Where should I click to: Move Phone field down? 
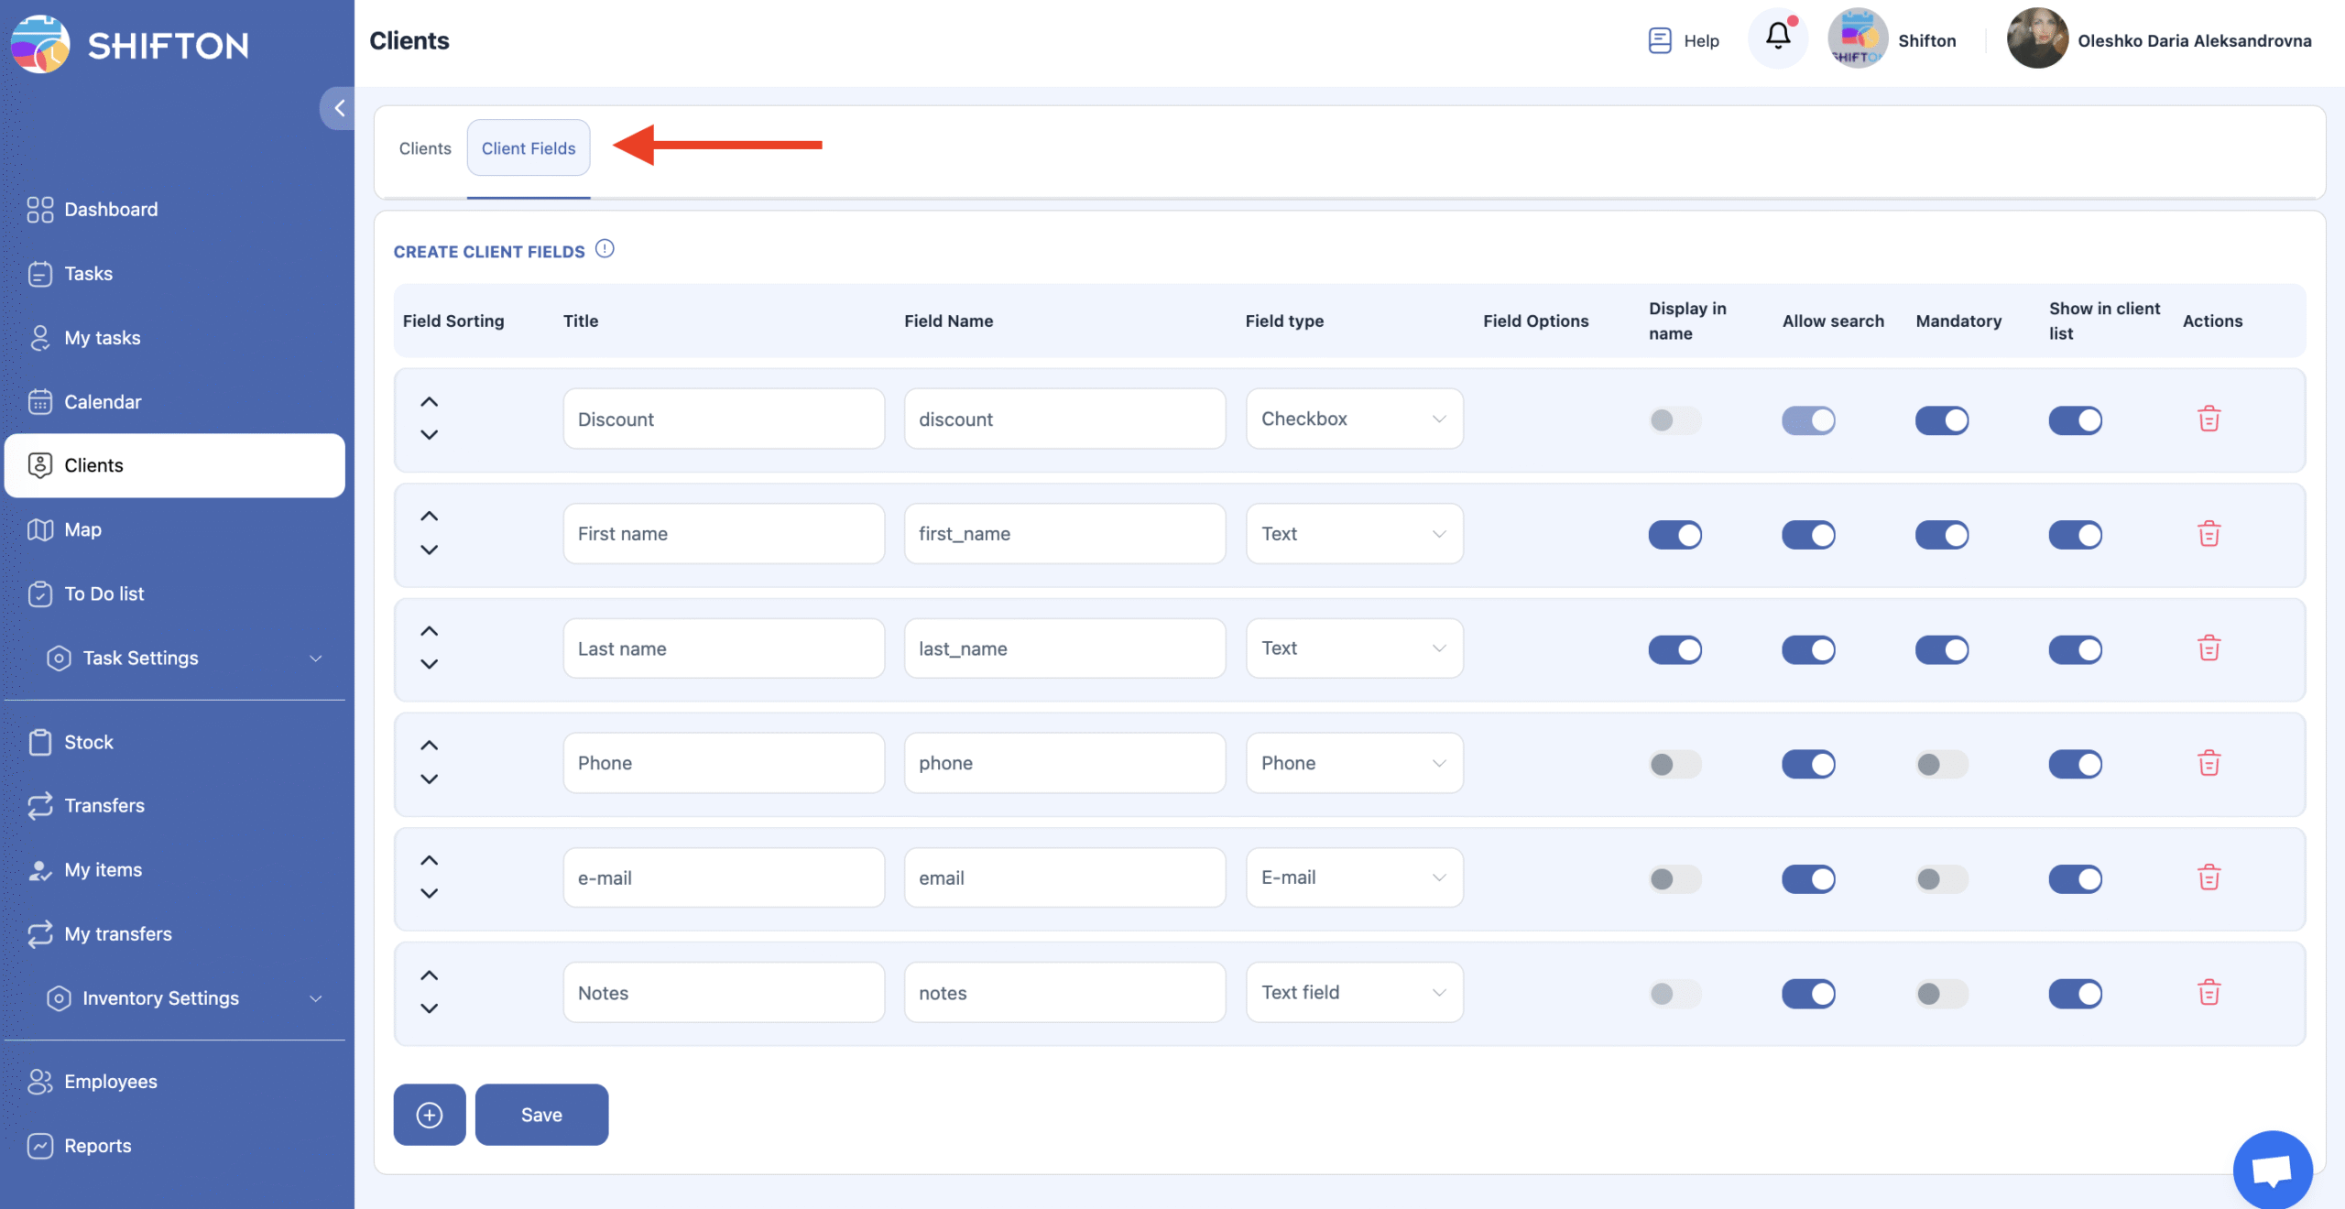(x=429, y=779)
